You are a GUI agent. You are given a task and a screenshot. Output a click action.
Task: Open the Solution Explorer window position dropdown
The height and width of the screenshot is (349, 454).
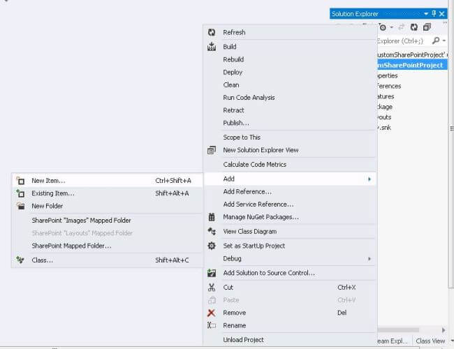[425, 13]
